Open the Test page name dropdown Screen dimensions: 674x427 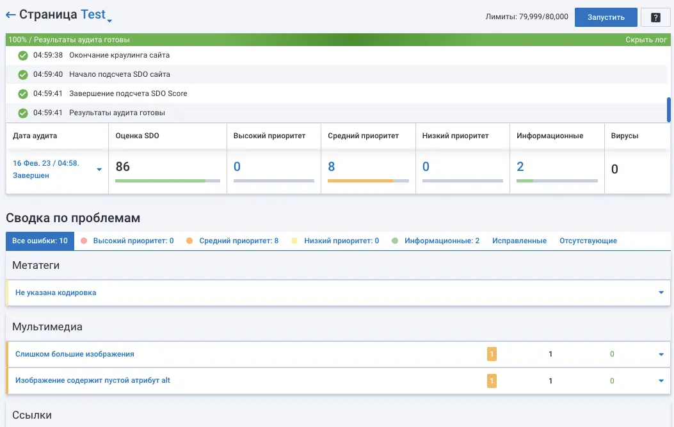(x=109, y=21)
